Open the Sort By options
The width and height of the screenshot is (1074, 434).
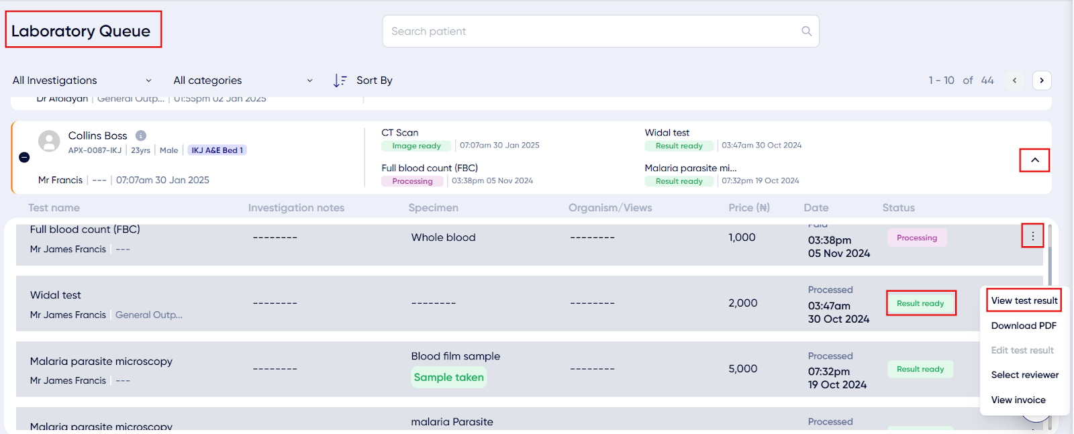click(363, 80)
